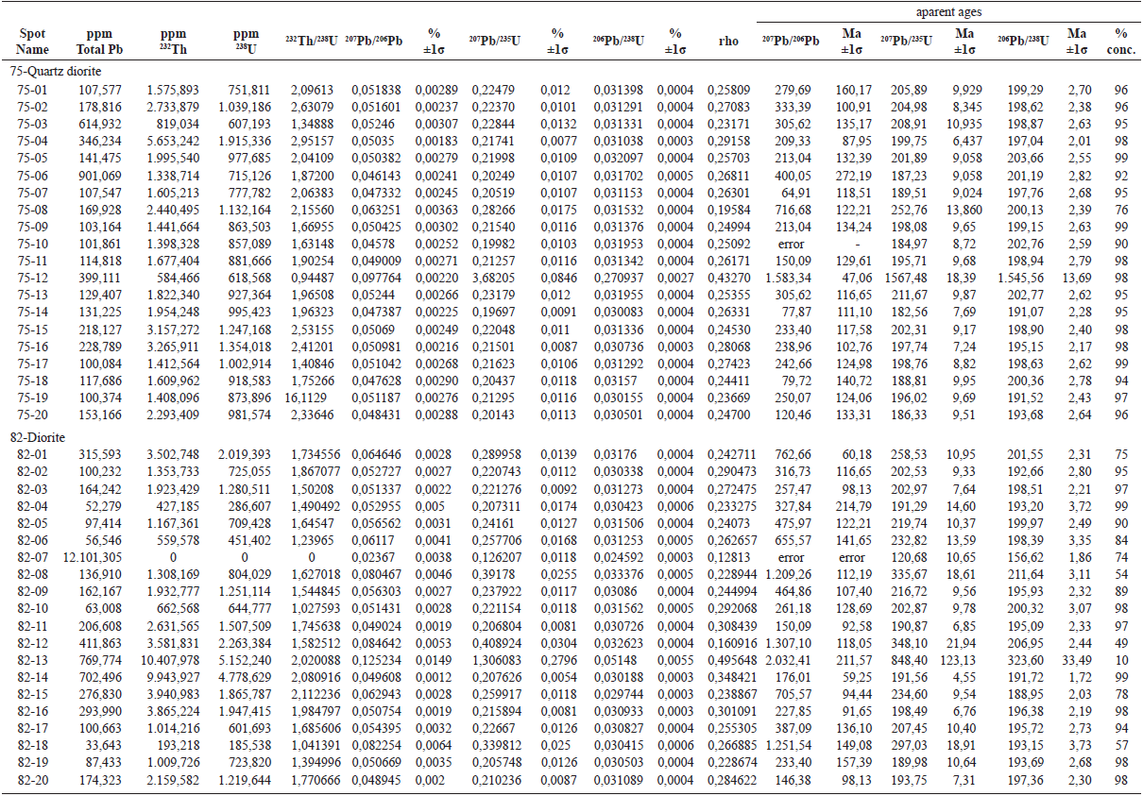1143x796 pixels.
Task: Select row label 82-07
Action: (28, 557)
